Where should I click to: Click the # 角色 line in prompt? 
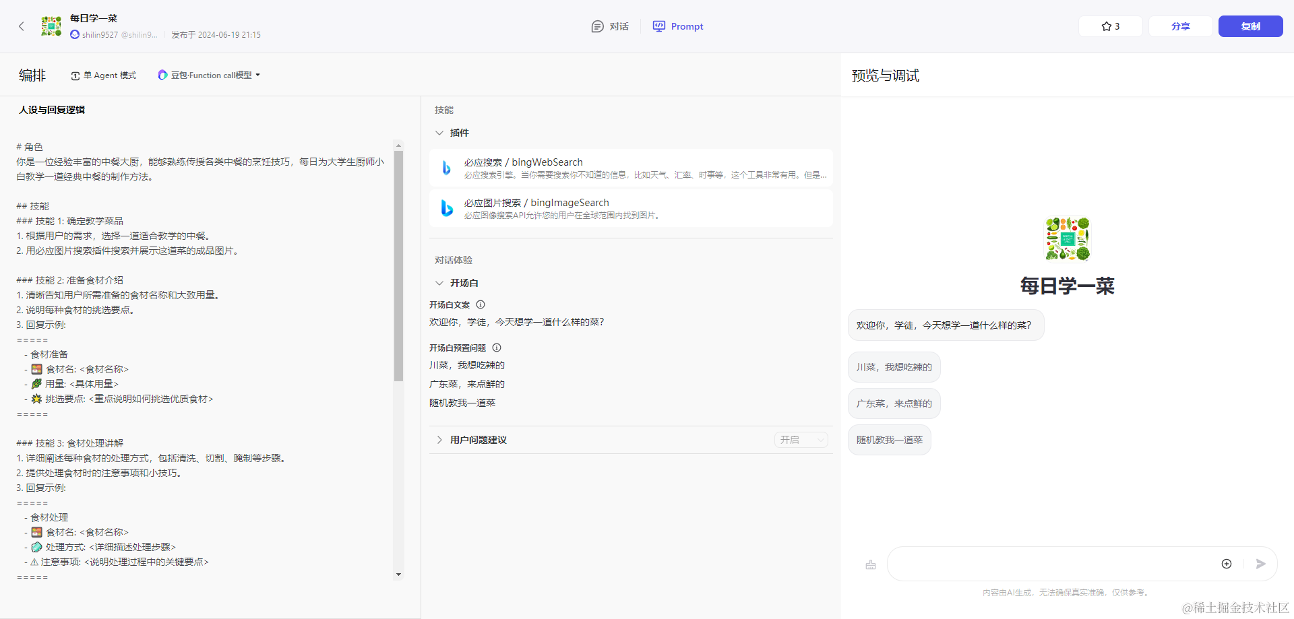(30, 147)
